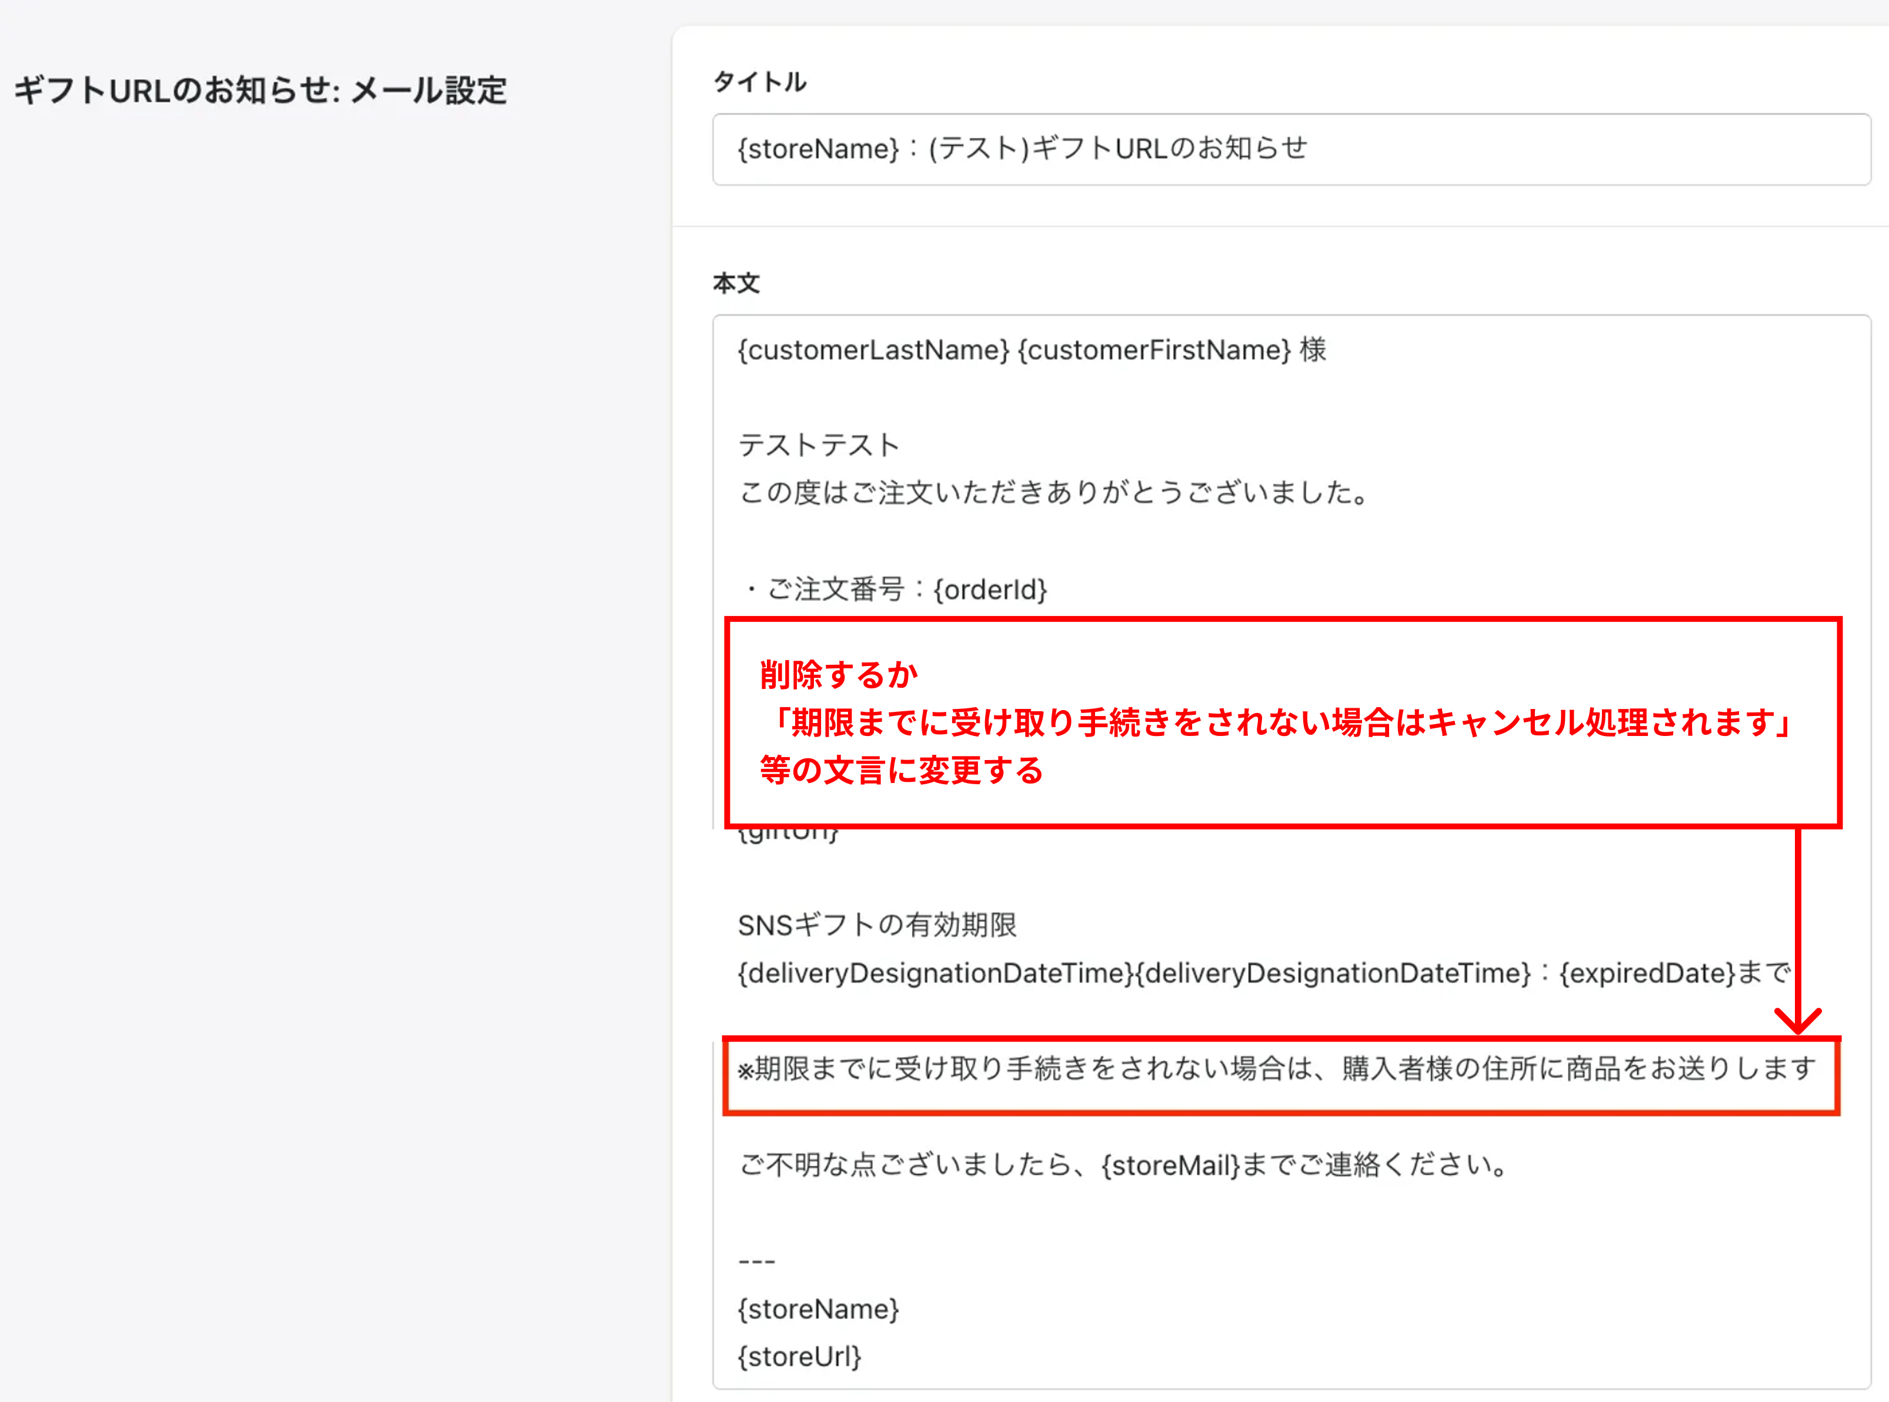Click the {storeName} line in signature
This screenshot has width=1889, height=1402.
click(x=817, y=1309)
